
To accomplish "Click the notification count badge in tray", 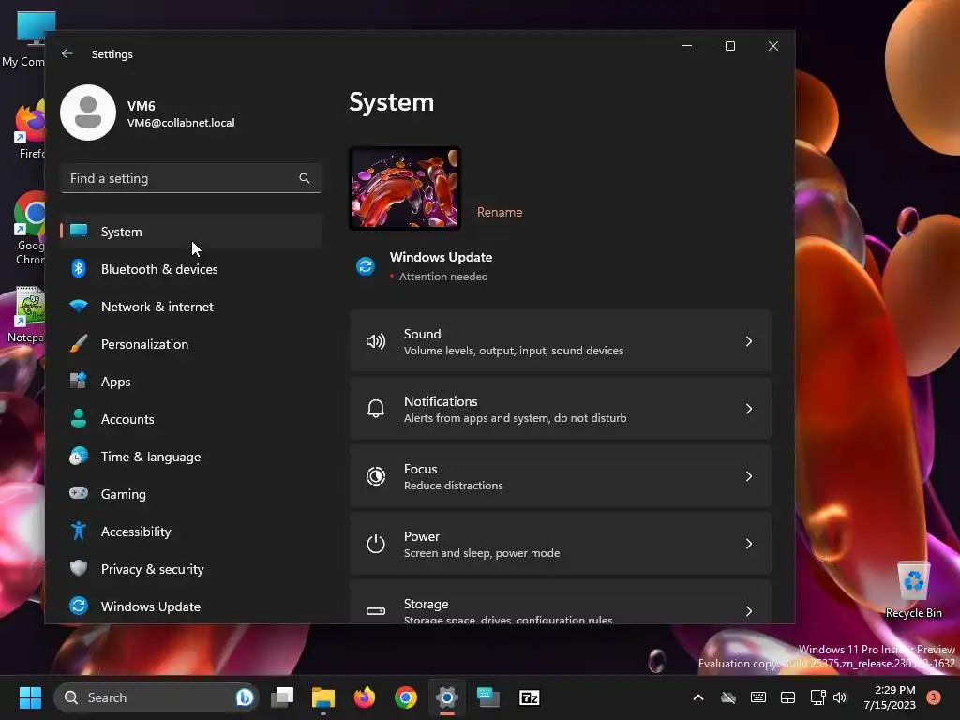I will pos(934,697).
